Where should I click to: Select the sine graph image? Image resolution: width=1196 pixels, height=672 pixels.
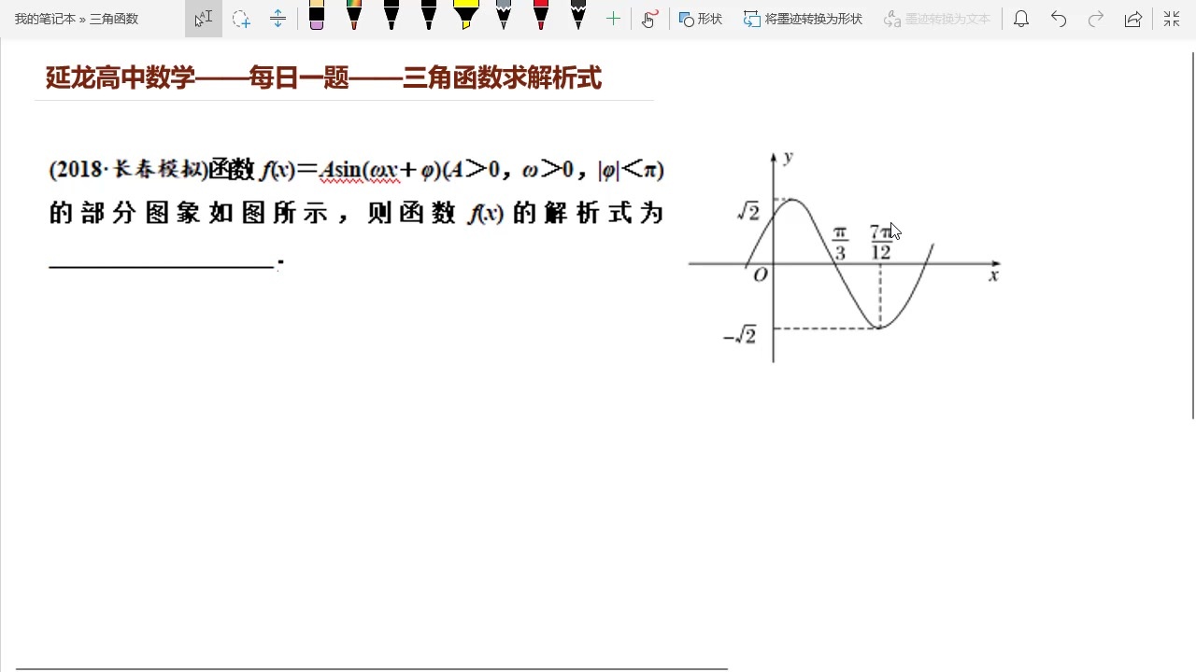pos(845,256)
